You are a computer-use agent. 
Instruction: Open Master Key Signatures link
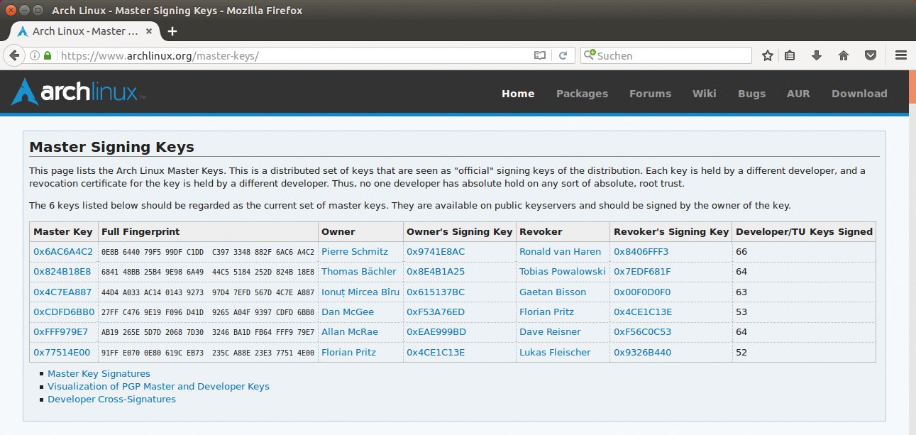99,374
